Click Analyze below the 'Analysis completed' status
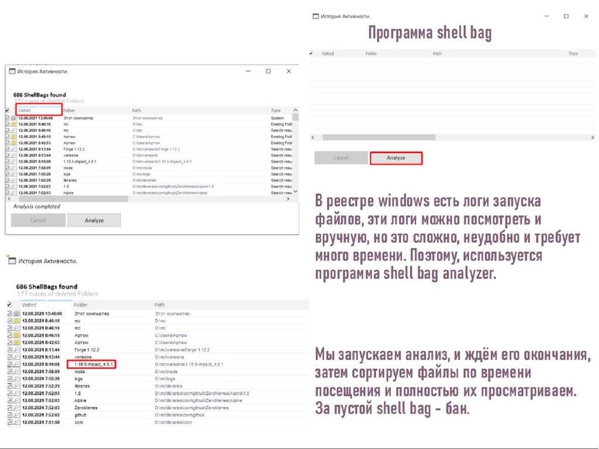 pyautogui.click(x=94, y=220)
